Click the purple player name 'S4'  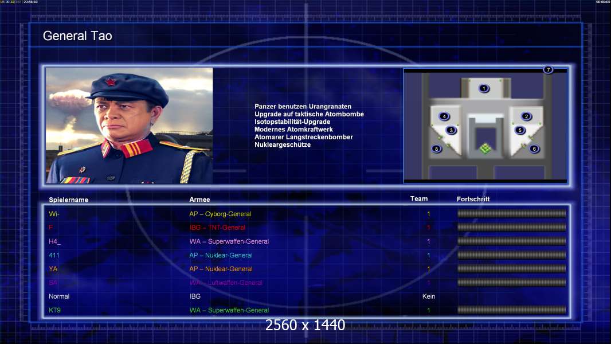coord(53,283)
